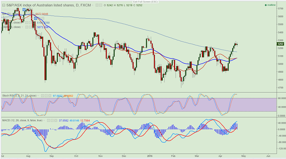Click the 4700 price axis label
This screenshot has height=159, width=286.
(280, 87)
